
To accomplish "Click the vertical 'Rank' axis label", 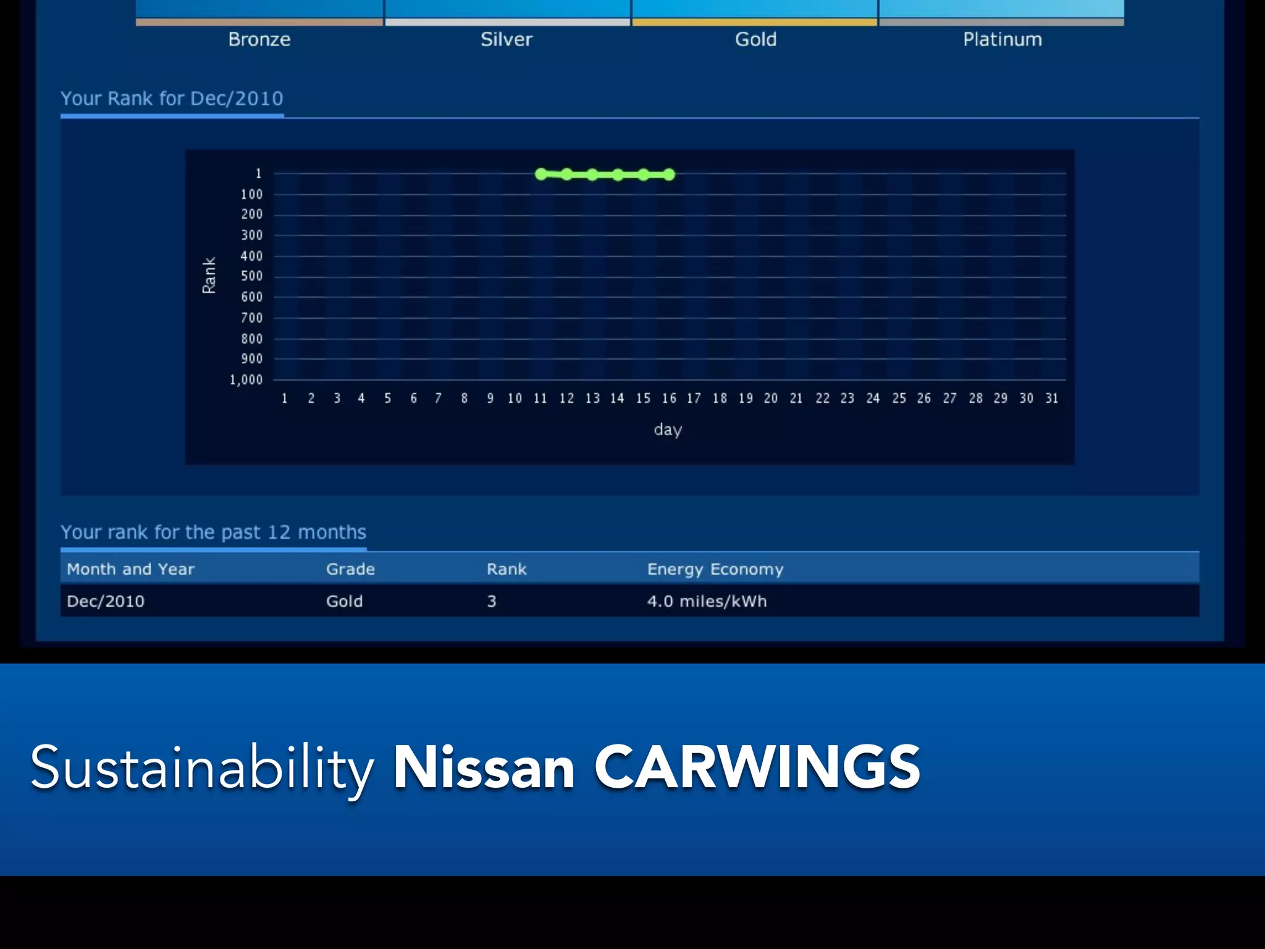I will (x=209, y=276).
